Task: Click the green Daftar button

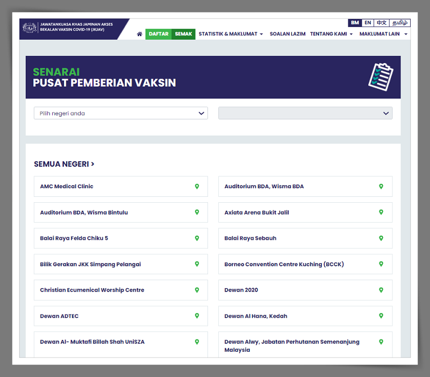Action: click(159, 34)
